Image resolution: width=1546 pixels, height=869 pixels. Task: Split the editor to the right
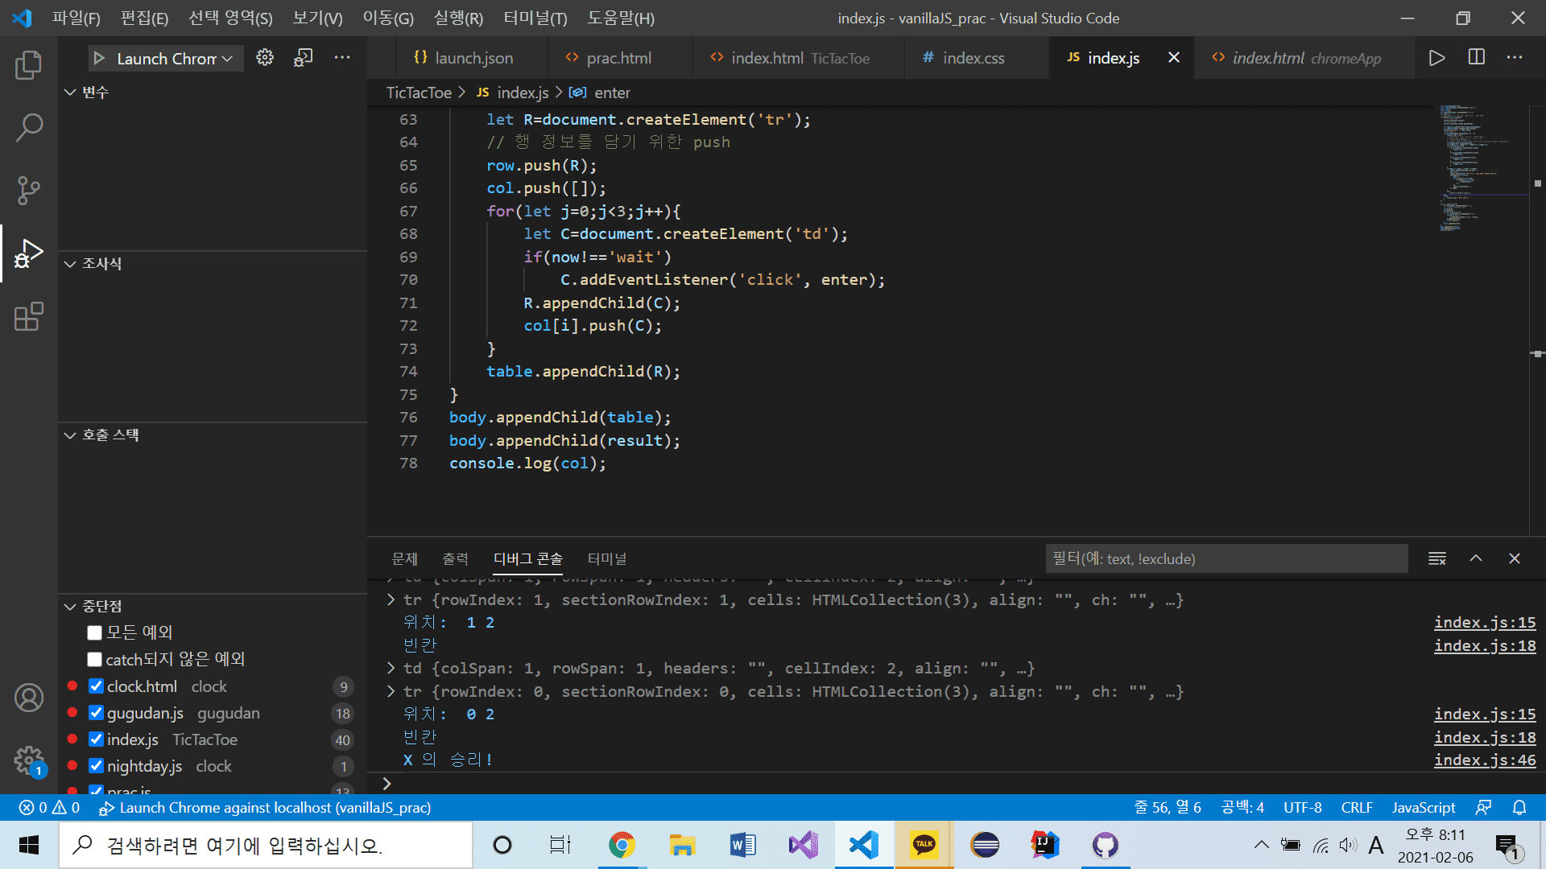click(1476, 58)
